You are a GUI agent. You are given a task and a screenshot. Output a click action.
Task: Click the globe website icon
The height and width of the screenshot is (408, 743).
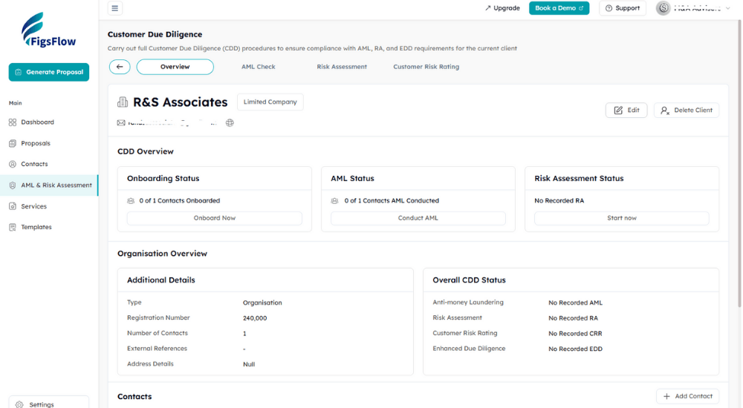pyautogui.click(x=230, y=123)
